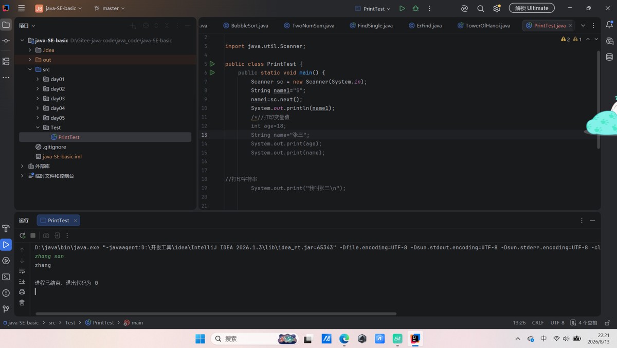617x348 pixels.
Task: Print the console output
Action: 22,292
